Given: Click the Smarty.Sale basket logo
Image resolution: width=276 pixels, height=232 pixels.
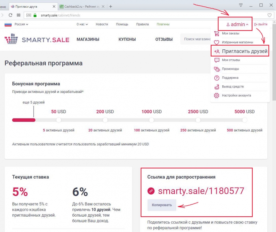Looking at the screenshot, I should (11, 39).
